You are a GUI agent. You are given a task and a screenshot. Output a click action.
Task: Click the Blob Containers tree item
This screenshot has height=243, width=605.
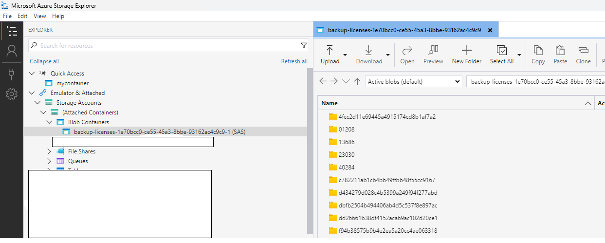click(x=89, y=122)
